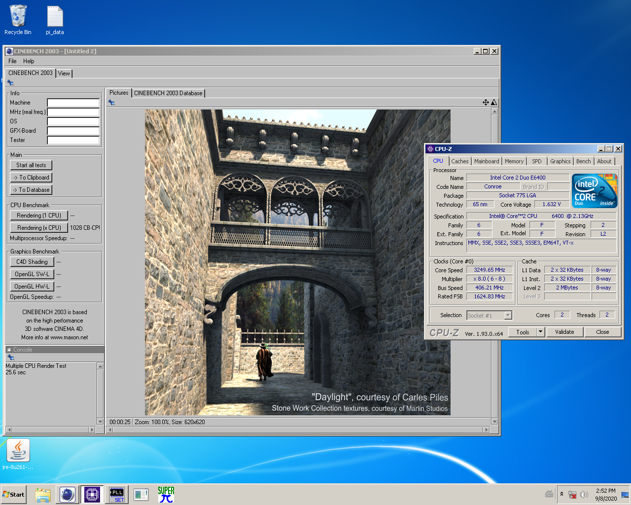Switch to the Graphics tab in CPU-Z
Screen dimensions: 631x505
[x=561, y=161]
